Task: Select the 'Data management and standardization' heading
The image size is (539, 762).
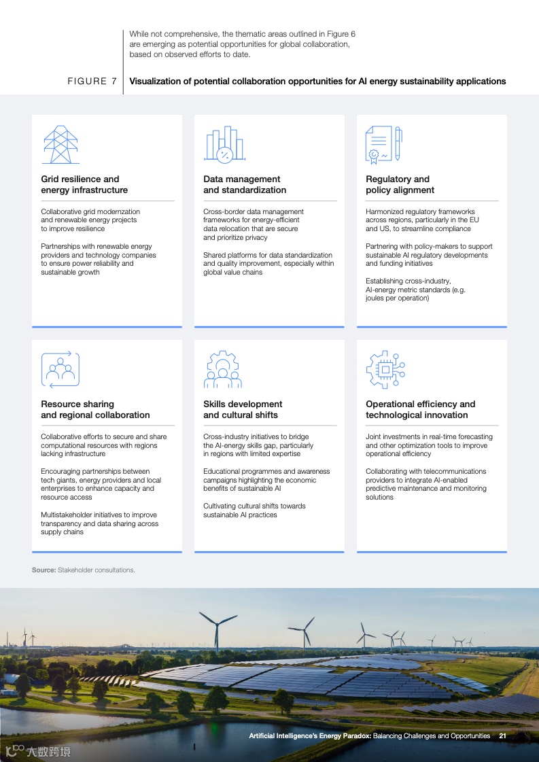Action: tap(245, 185)
